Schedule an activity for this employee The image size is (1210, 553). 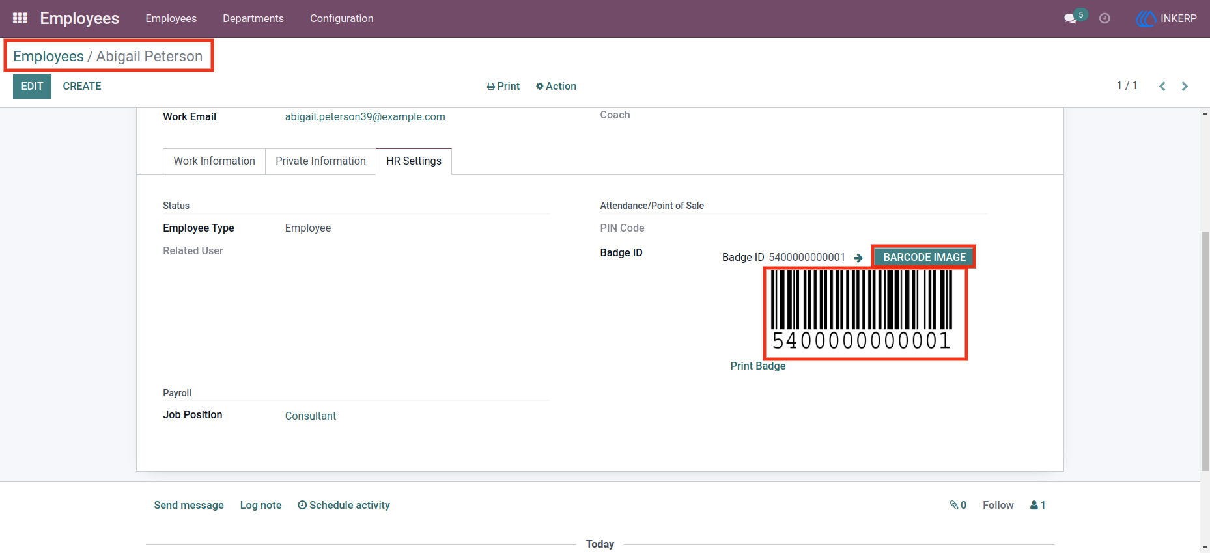(x=344, y=505)
